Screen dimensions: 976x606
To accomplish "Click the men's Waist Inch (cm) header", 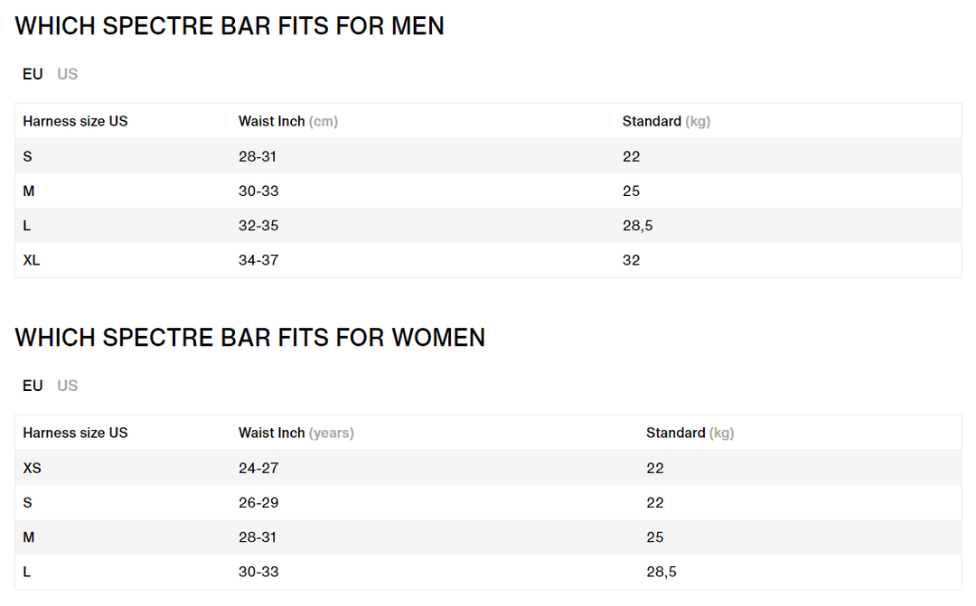I will pos(287,121).
